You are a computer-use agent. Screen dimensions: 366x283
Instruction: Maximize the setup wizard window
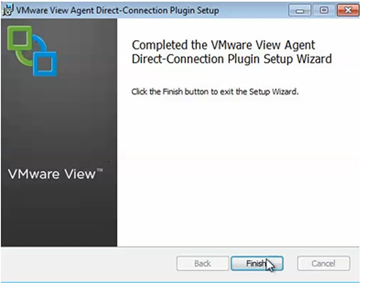point(324,10)
